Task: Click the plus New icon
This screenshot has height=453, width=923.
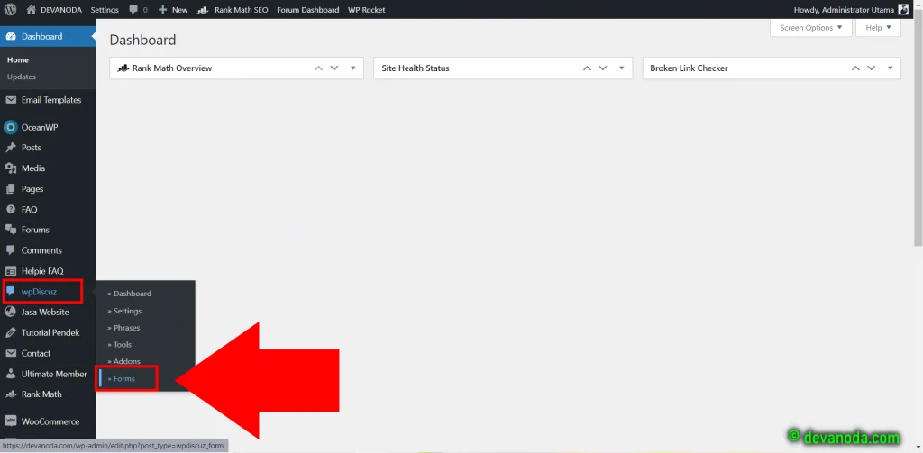Action: tap(163, 10)
